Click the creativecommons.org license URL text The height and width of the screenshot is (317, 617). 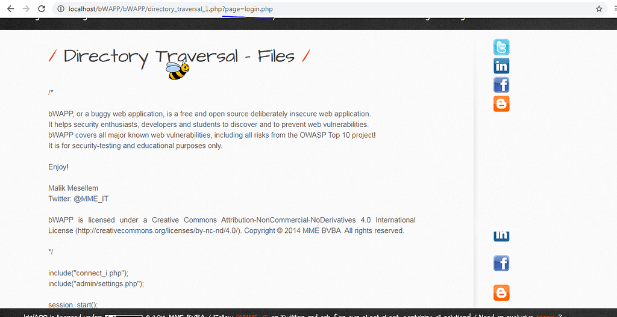pos(158,230)
